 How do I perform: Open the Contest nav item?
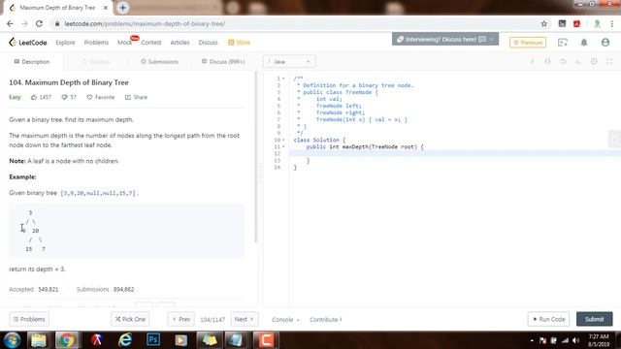click(151, 43)
